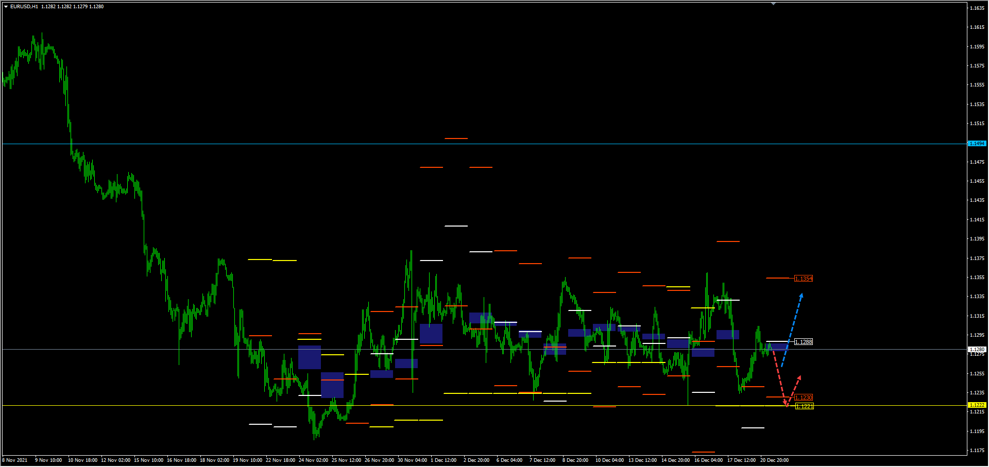Click the yellow 1.1221 price label
Image resolution: width=989 pixels, height=467 pixels.
coord(805,406)
